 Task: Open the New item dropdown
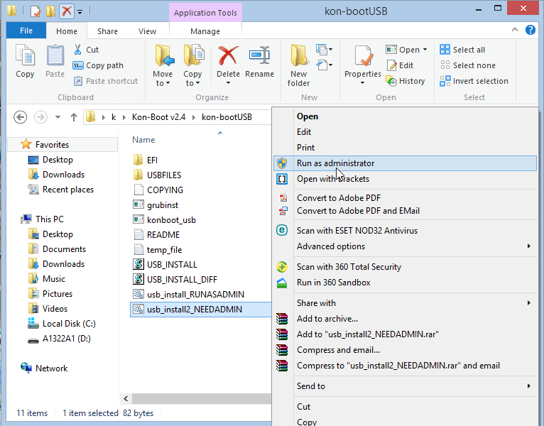(324, 50)
